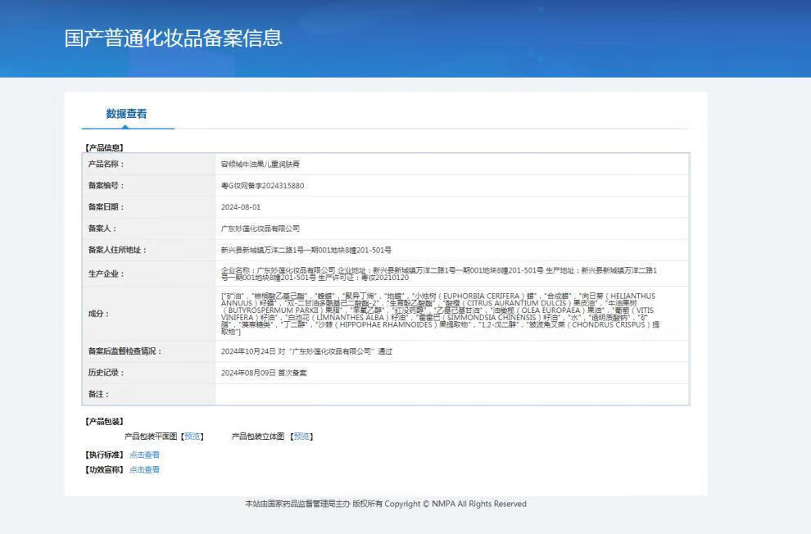811x534 pixels.
Task: Click the empty 备注 value cell
Action: (x=451, y=394)
